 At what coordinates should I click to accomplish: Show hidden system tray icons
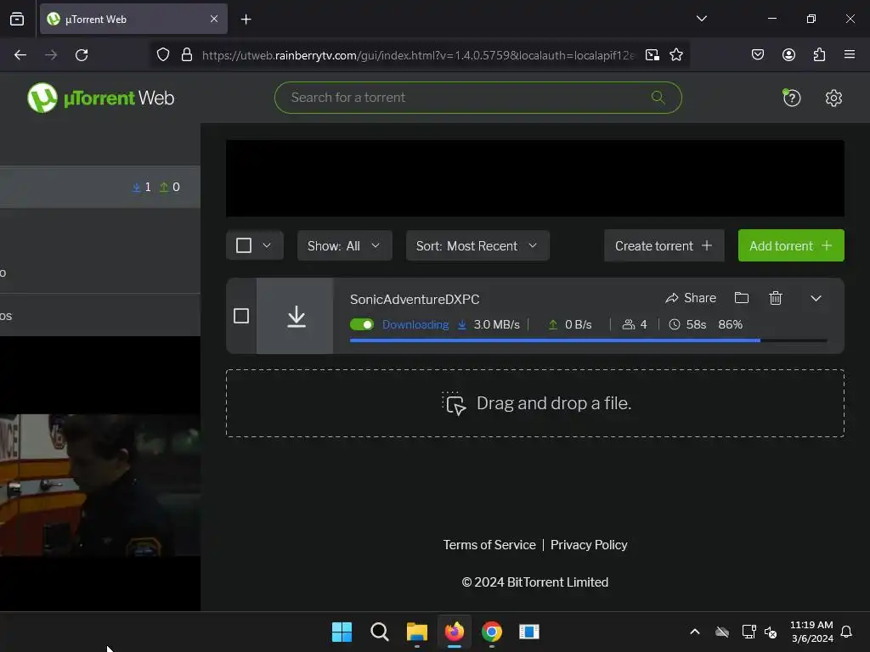pos(695,632)
